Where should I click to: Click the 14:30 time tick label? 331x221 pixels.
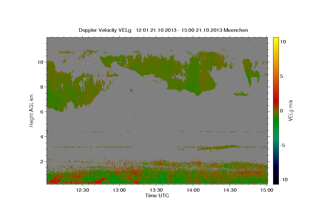230,190
